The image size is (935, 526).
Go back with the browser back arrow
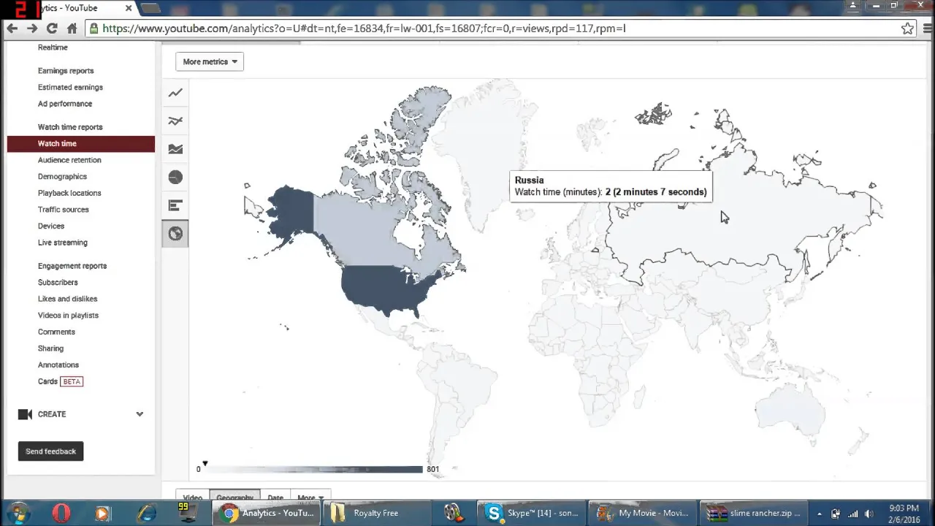pyautogui.click(x=12, y=28)
